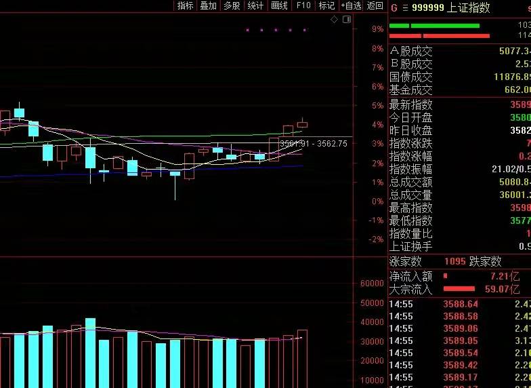Select the tick row priced 3589.06
This screenshot has height=388, width=531.
point(459,328)
